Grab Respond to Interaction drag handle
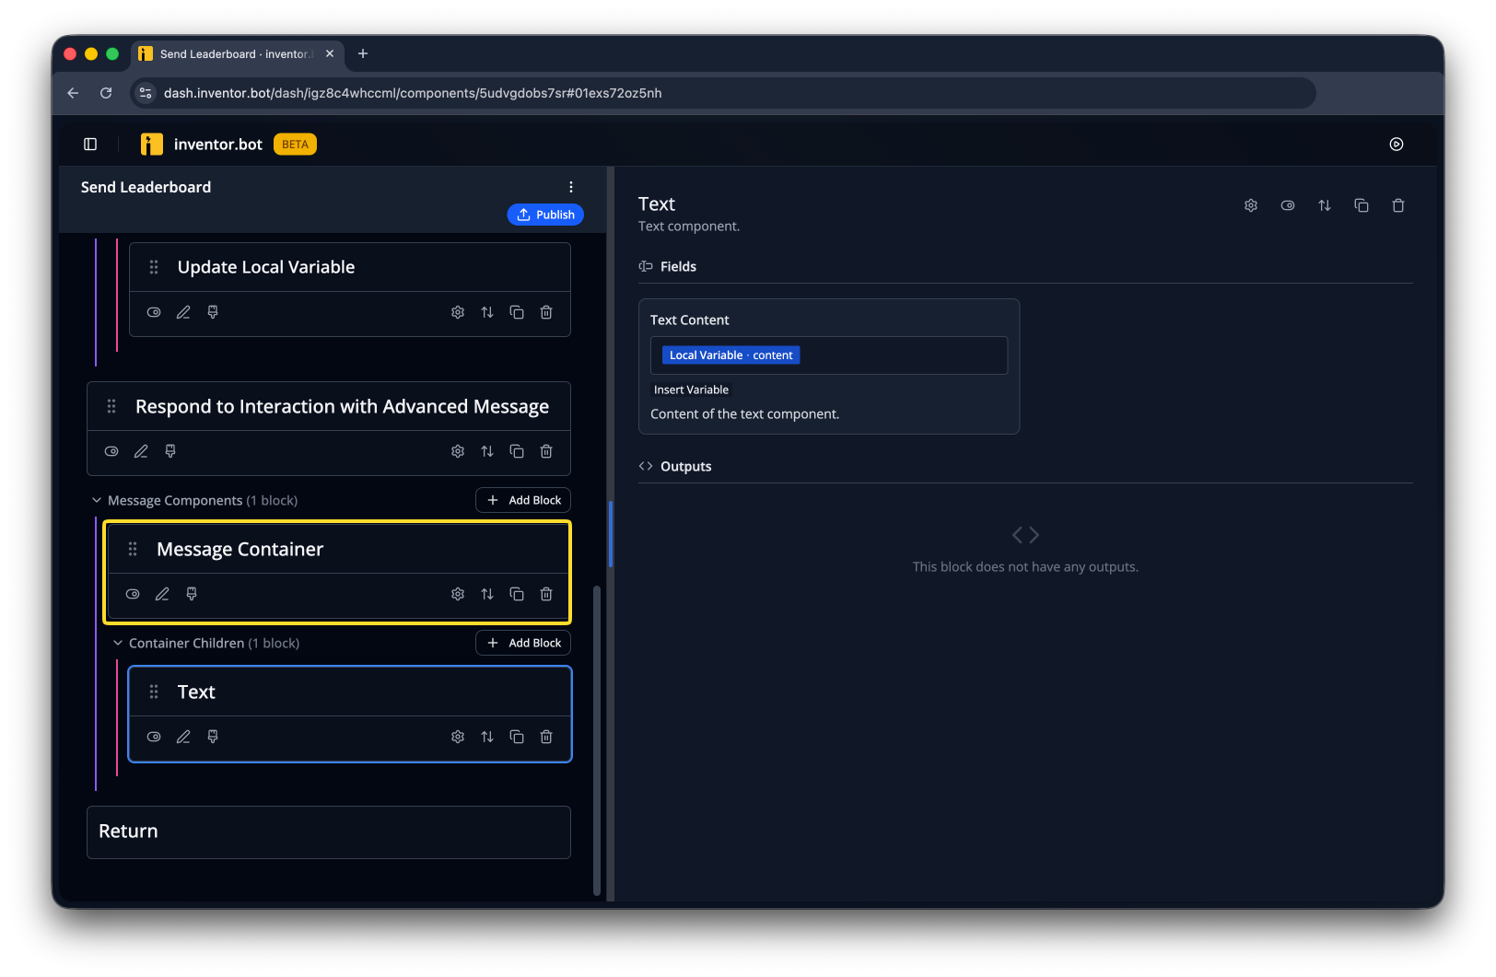This screenshot has width=1496, height=977. [111, 406]
